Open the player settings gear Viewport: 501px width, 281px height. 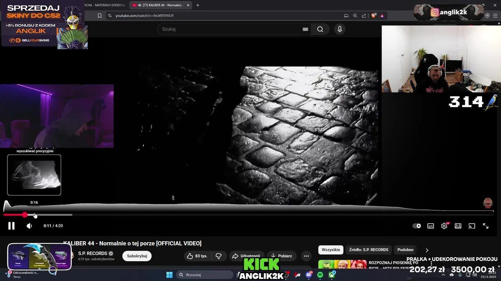(x=444, y=226)
